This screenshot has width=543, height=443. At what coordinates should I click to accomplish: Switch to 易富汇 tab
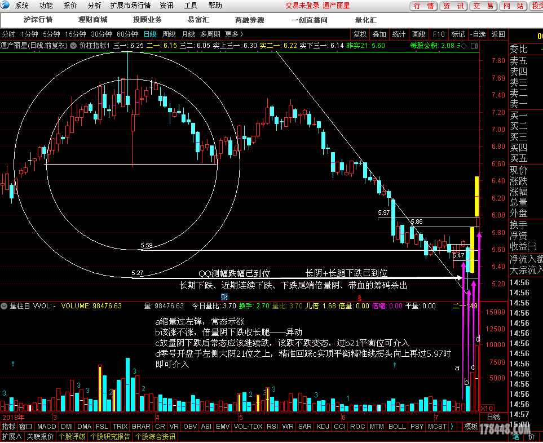click(x=199, y=20)
